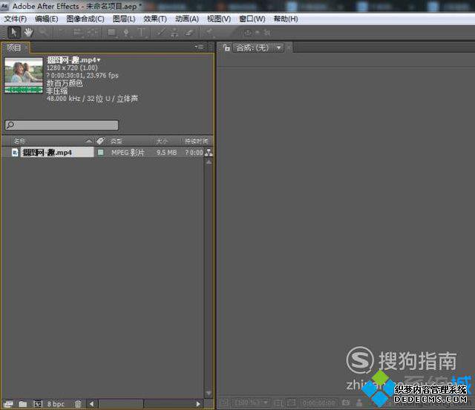Open the 视图(V) menu
The width and height of the screenshot is (475, 410).
tap(219, 19)
